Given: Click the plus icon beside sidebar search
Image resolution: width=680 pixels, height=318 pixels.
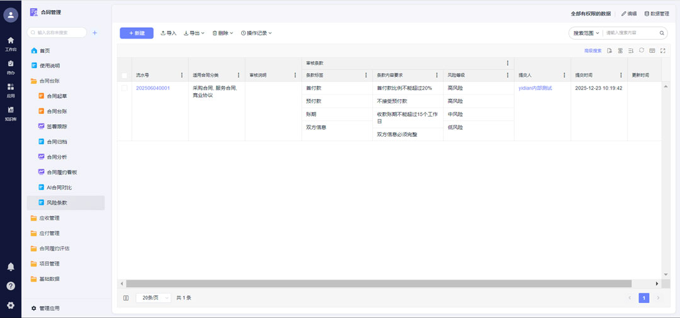Looking at the screenshot, I should 95,33.
